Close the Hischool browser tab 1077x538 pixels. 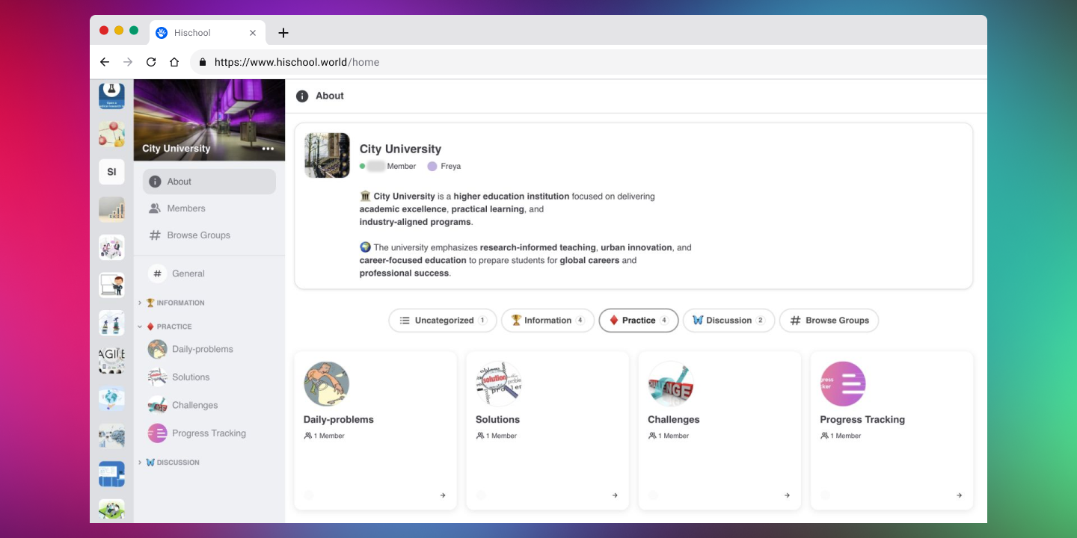(253, 33)
